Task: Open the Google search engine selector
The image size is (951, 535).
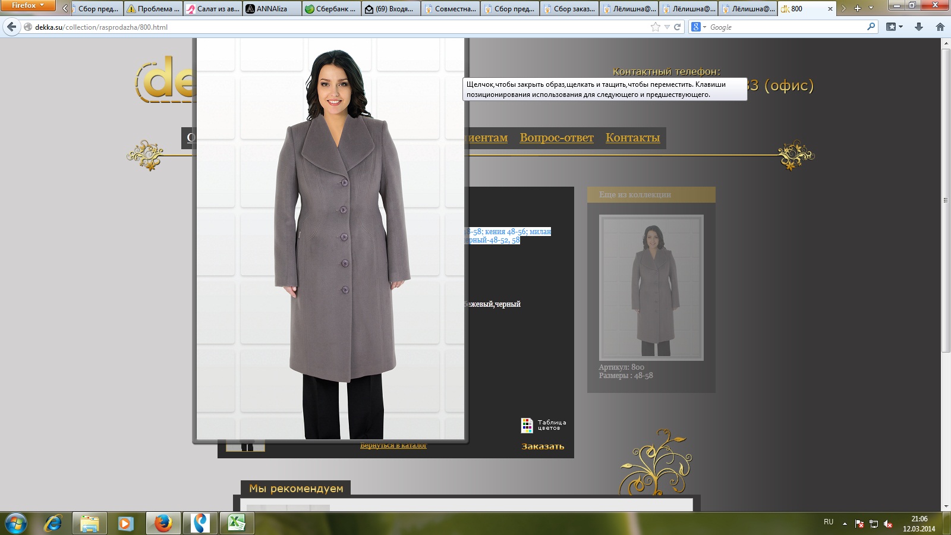Action: (698, 27)
